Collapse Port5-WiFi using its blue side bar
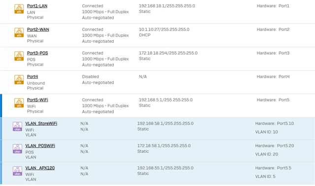Image resolution: width=315 pixels, height=186 pixels. click(1, 106)
